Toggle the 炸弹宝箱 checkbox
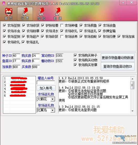The width and height of the screenshot is (138, 145). [x=100, y=31]
